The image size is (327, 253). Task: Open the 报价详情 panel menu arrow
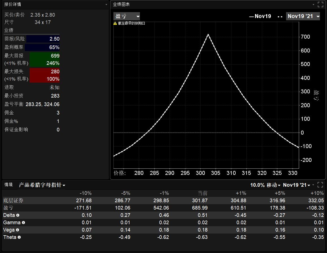[x=106, y=5]
